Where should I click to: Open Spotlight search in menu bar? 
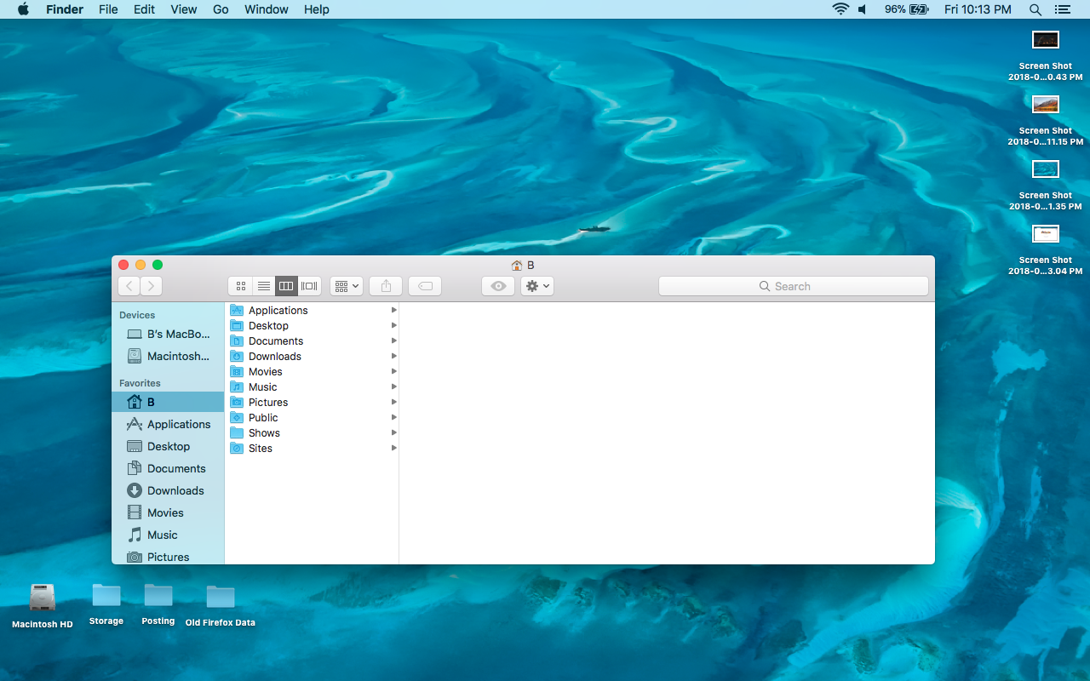(1035, 9)
